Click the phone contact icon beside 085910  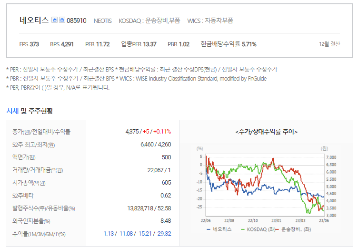coord(62,20)
